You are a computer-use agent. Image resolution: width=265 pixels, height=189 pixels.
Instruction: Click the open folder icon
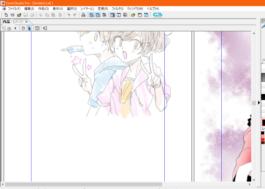pos(19,15)
